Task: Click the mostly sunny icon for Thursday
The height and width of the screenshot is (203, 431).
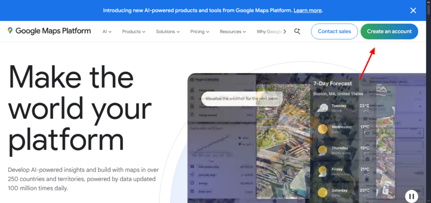Action: point(323,150)
